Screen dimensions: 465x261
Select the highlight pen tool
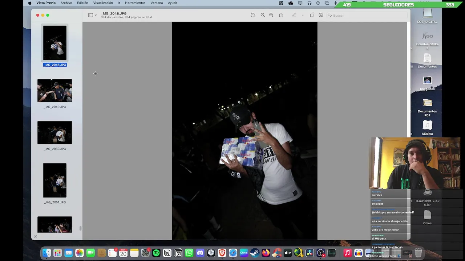click(x=294, y=15)
